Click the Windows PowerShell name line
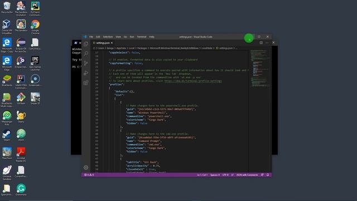 click(147, 113)
